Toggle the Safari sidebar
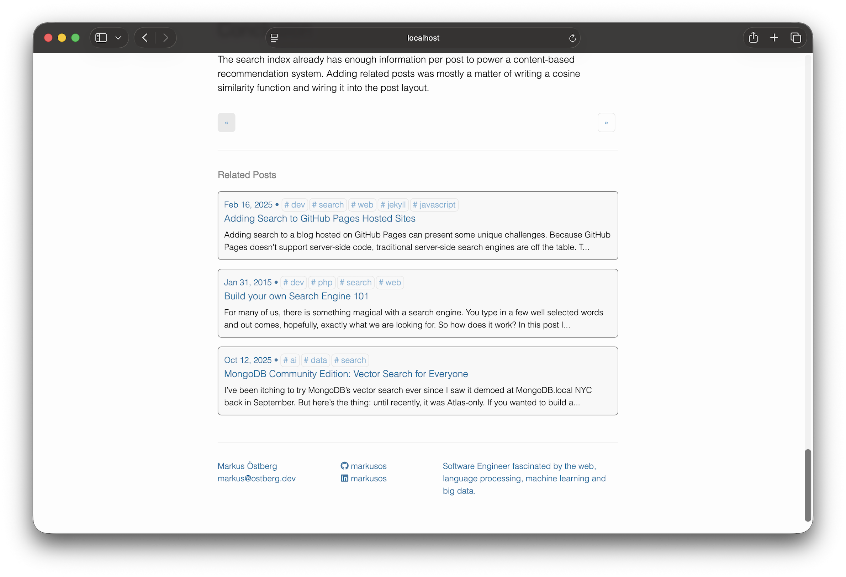Viewport: 846px width, 577px height. (101, 37)
